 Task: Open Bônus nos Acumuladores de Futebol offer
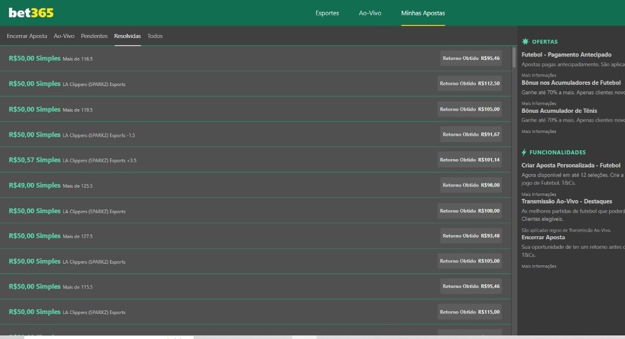pos(571,83)
